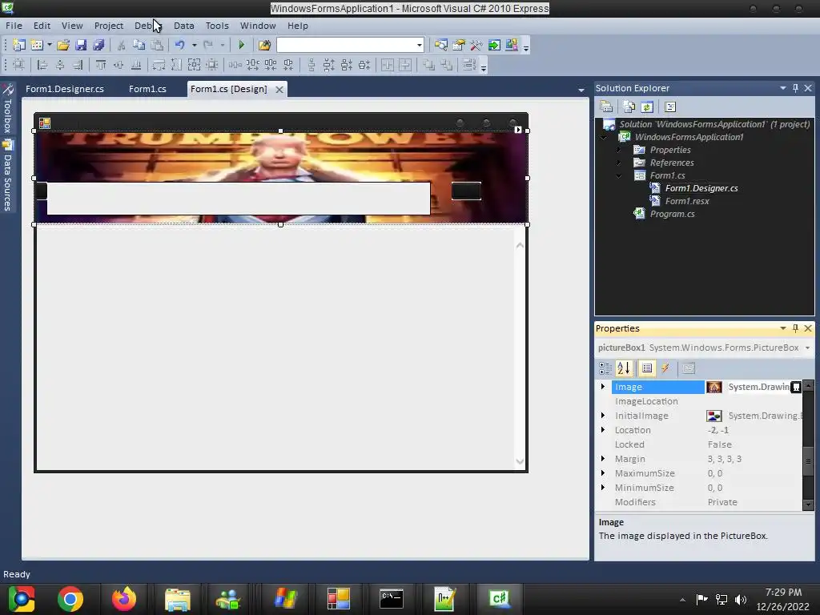
Task: Click the Copy toolbar icon
Action: coord(139,45)
